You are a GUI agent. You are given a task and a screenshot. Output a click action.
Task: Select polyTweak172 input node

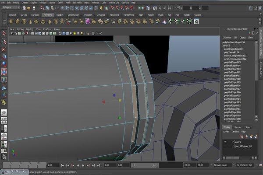231,52
